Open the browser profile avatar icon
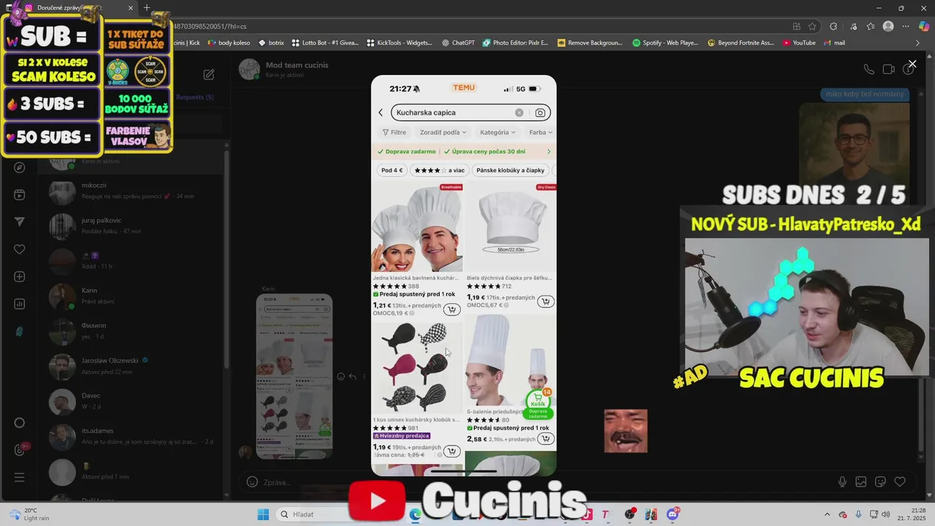The height and width of the screenshot is (526, 935). click(888, 26)
